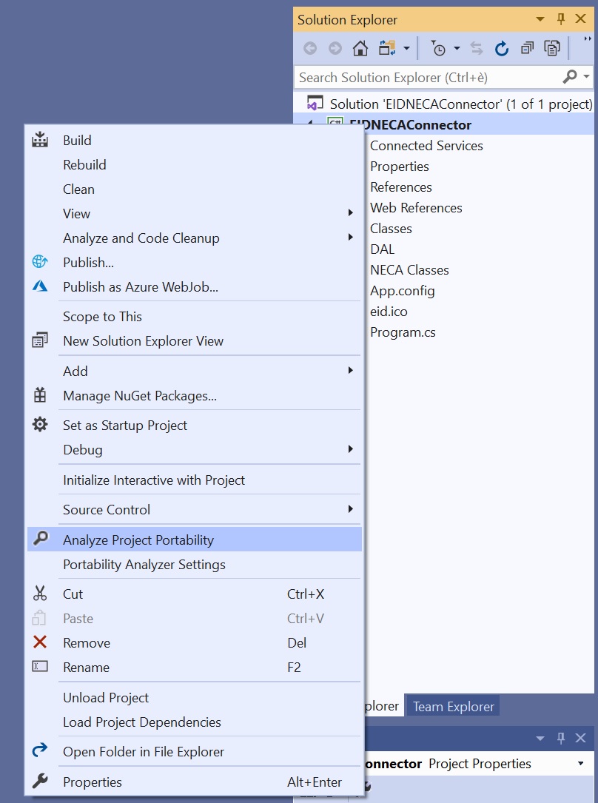This screenshot has height=803, width=598.
Task: Click the Refresh icon in Solution Explorer toolbar
Action: point(502,49)
